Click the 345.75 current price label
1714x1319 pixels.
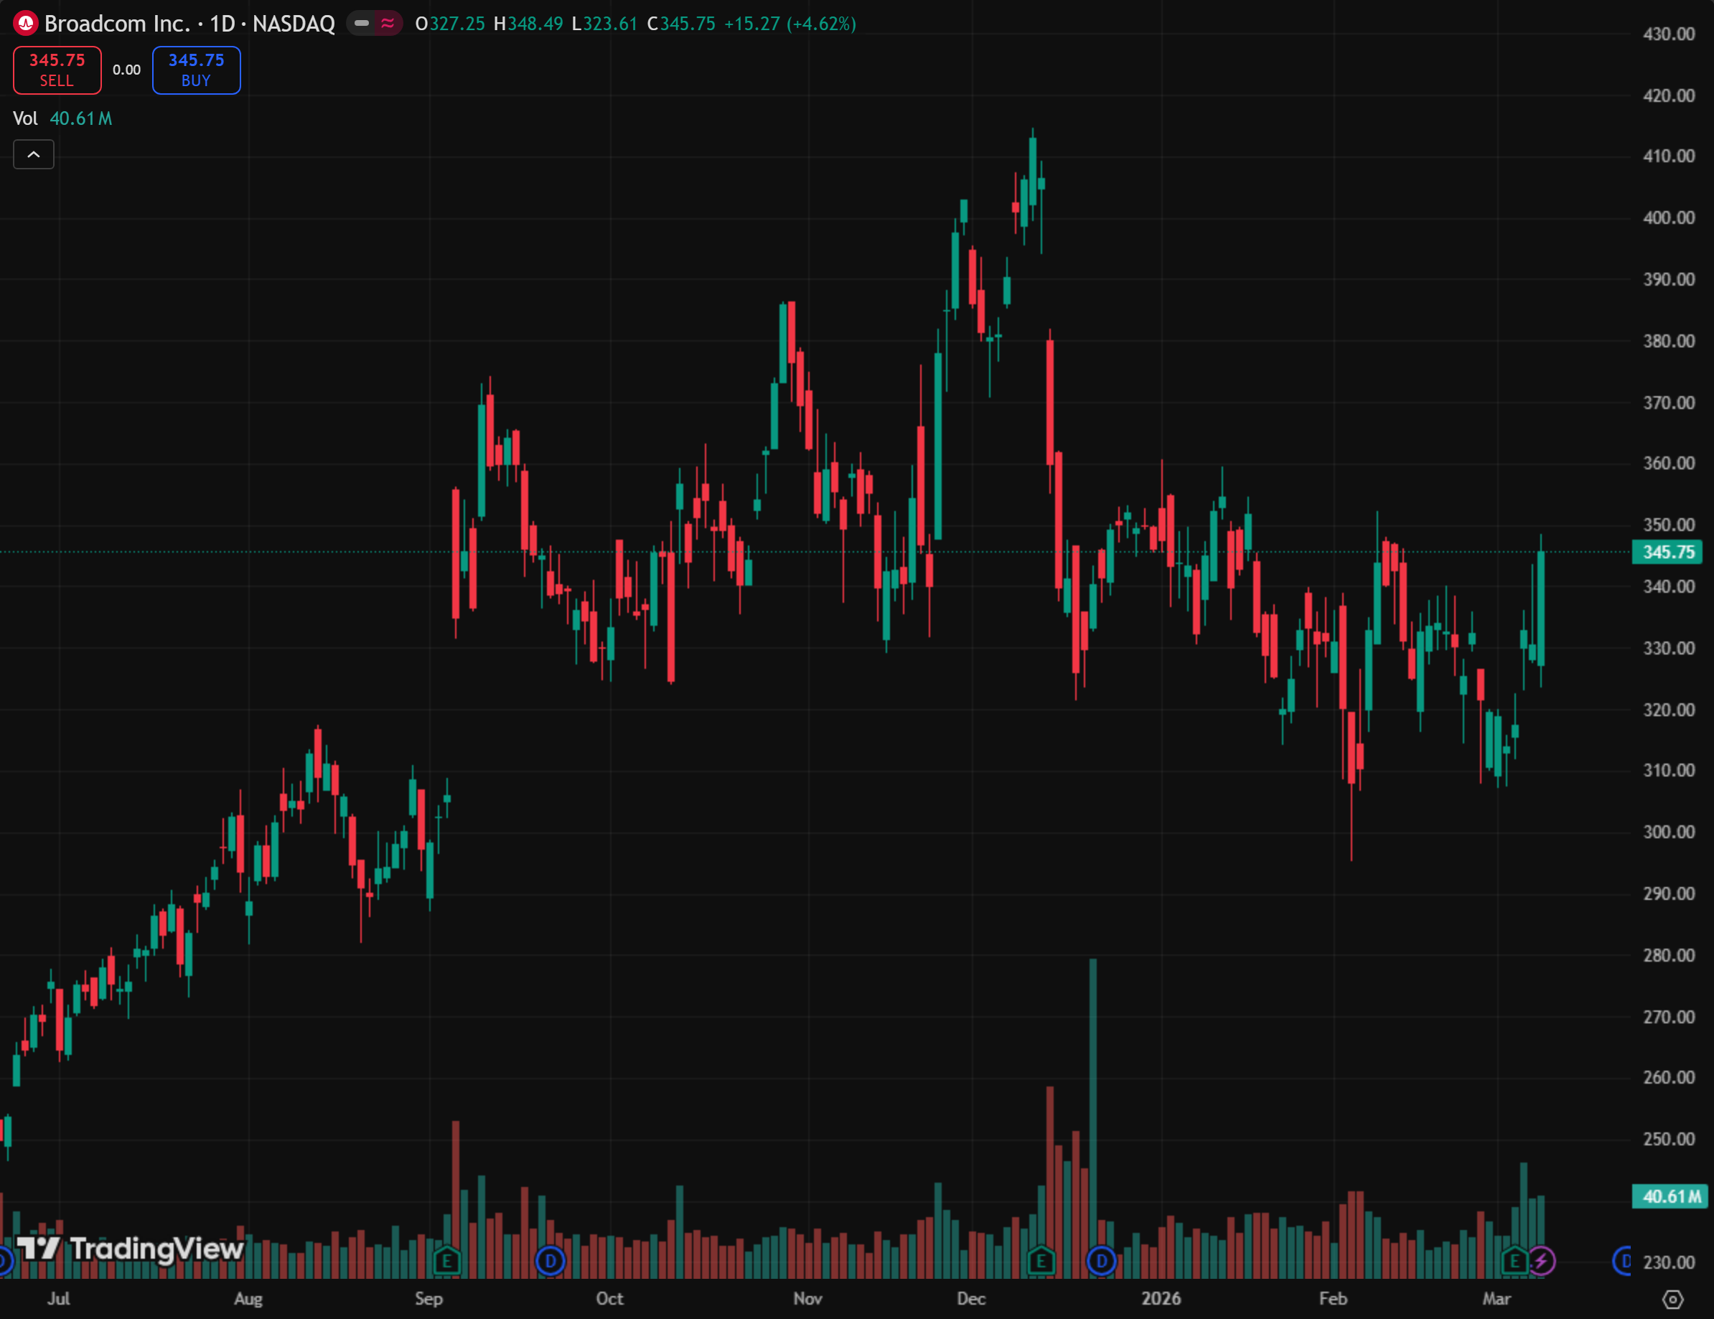(x=1667, y=552)
